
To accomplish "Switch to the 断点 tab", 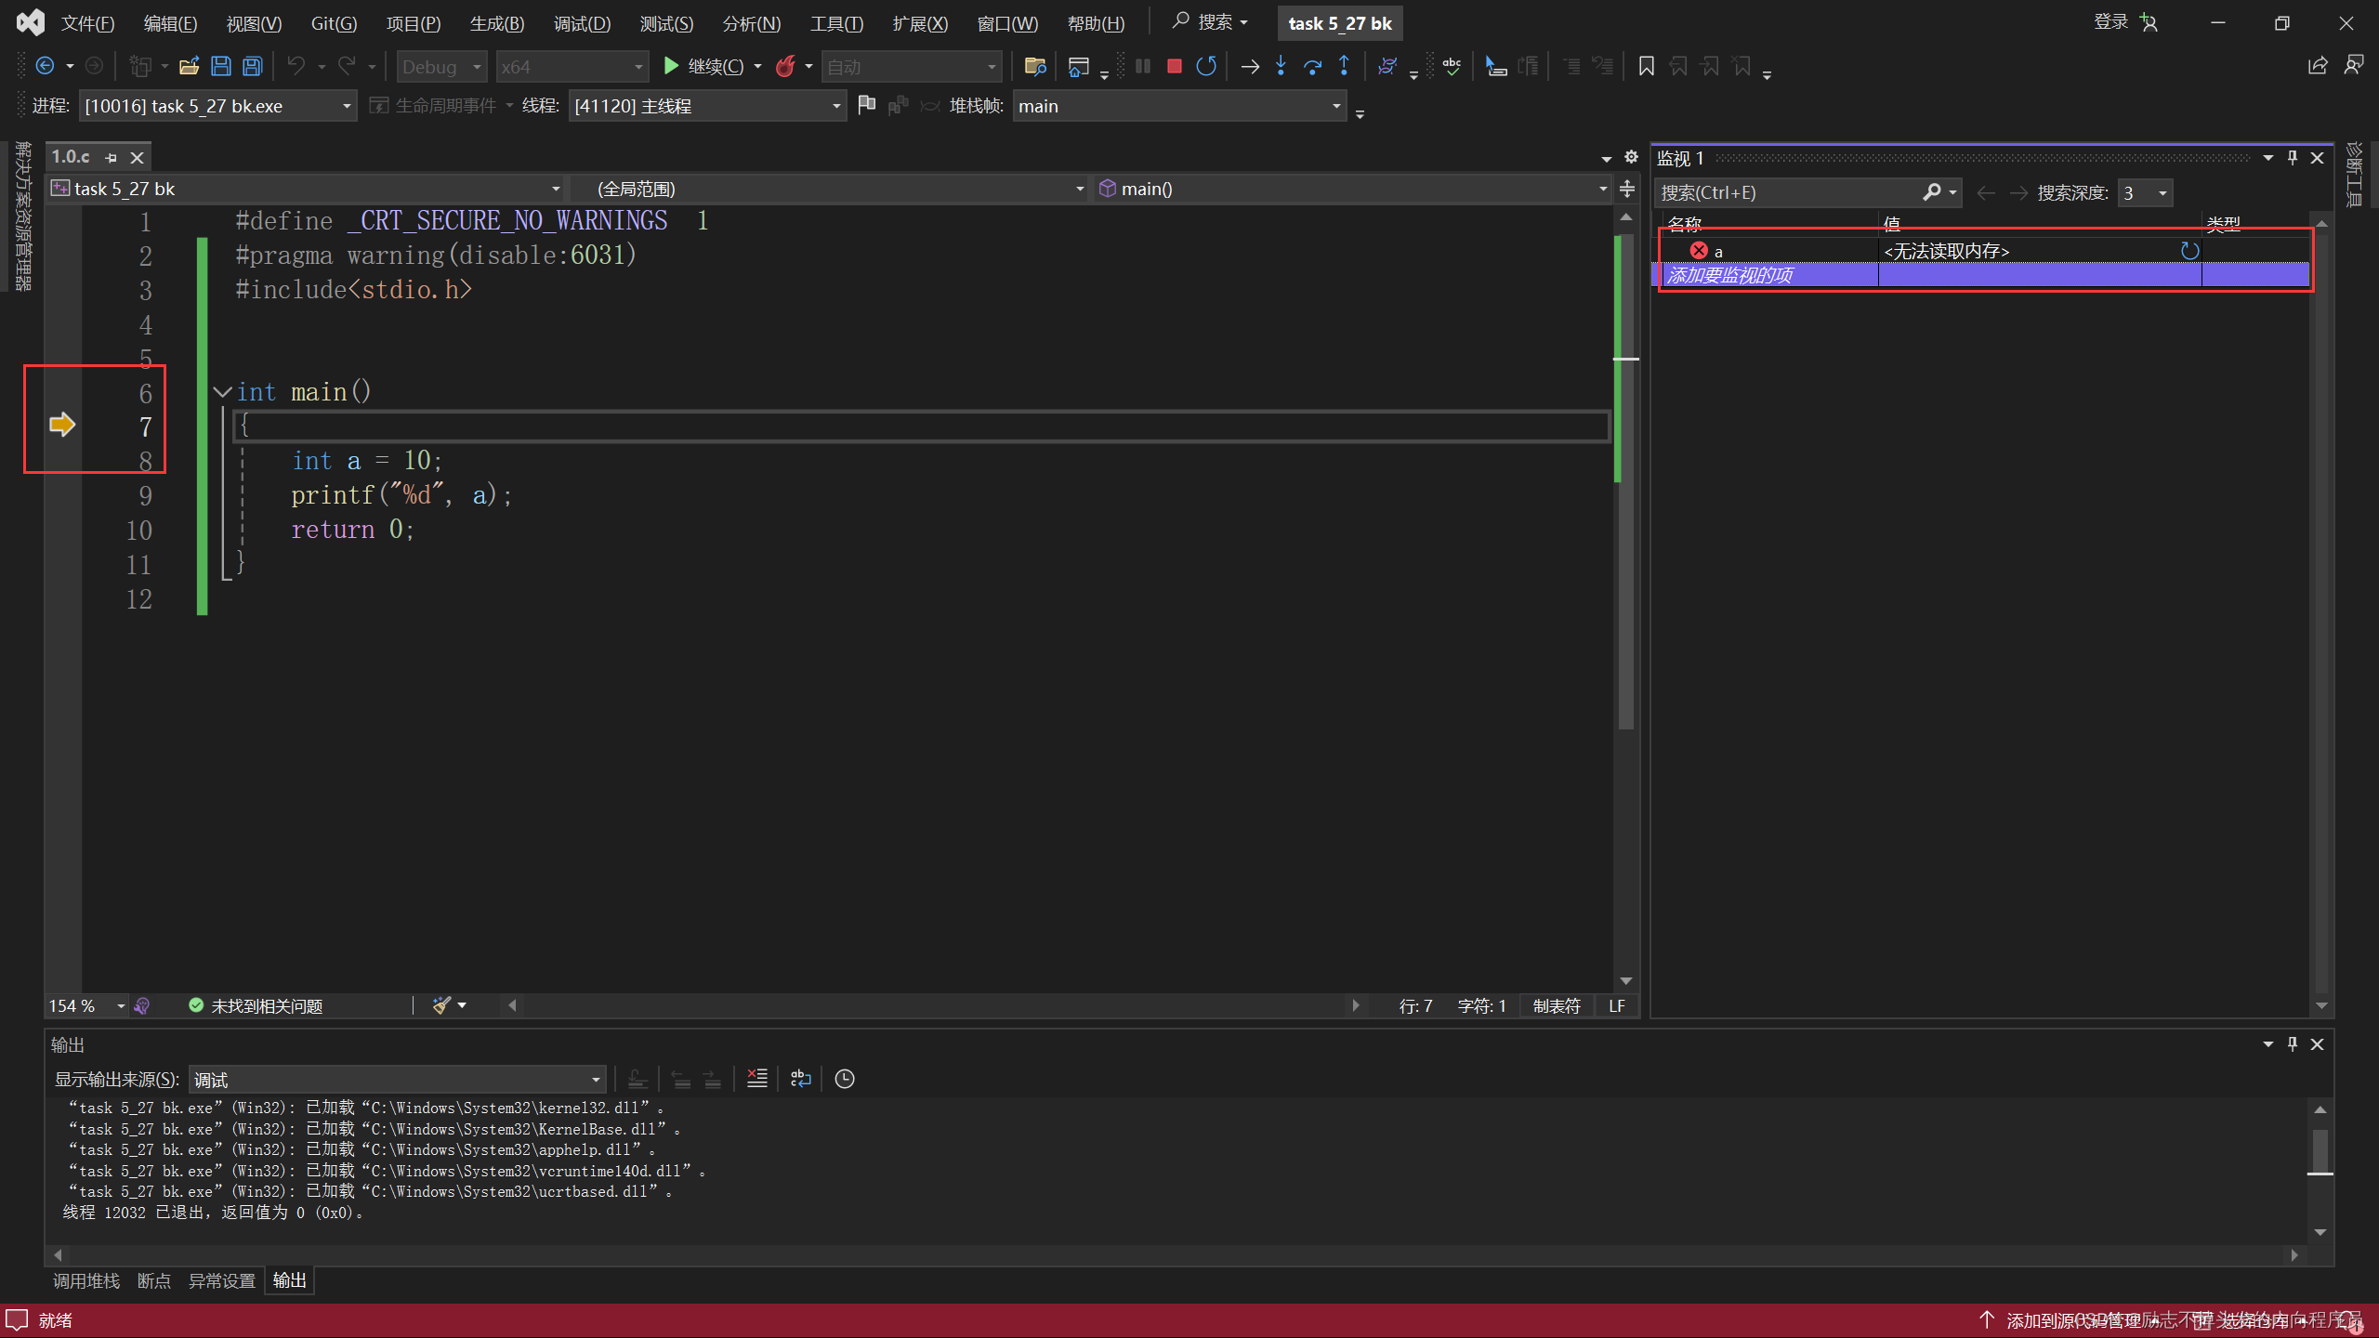I will coord(154,1280).
